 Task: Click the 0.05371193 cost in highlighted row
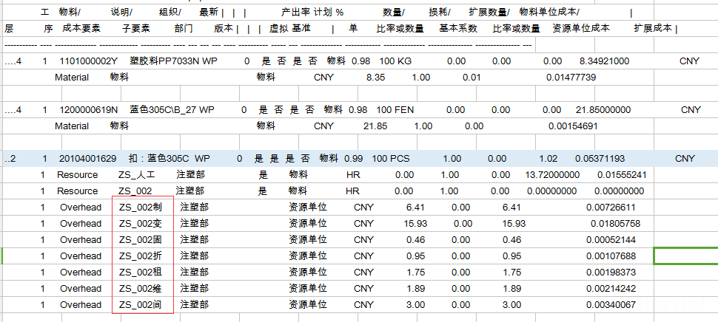[x=600, y=159]
